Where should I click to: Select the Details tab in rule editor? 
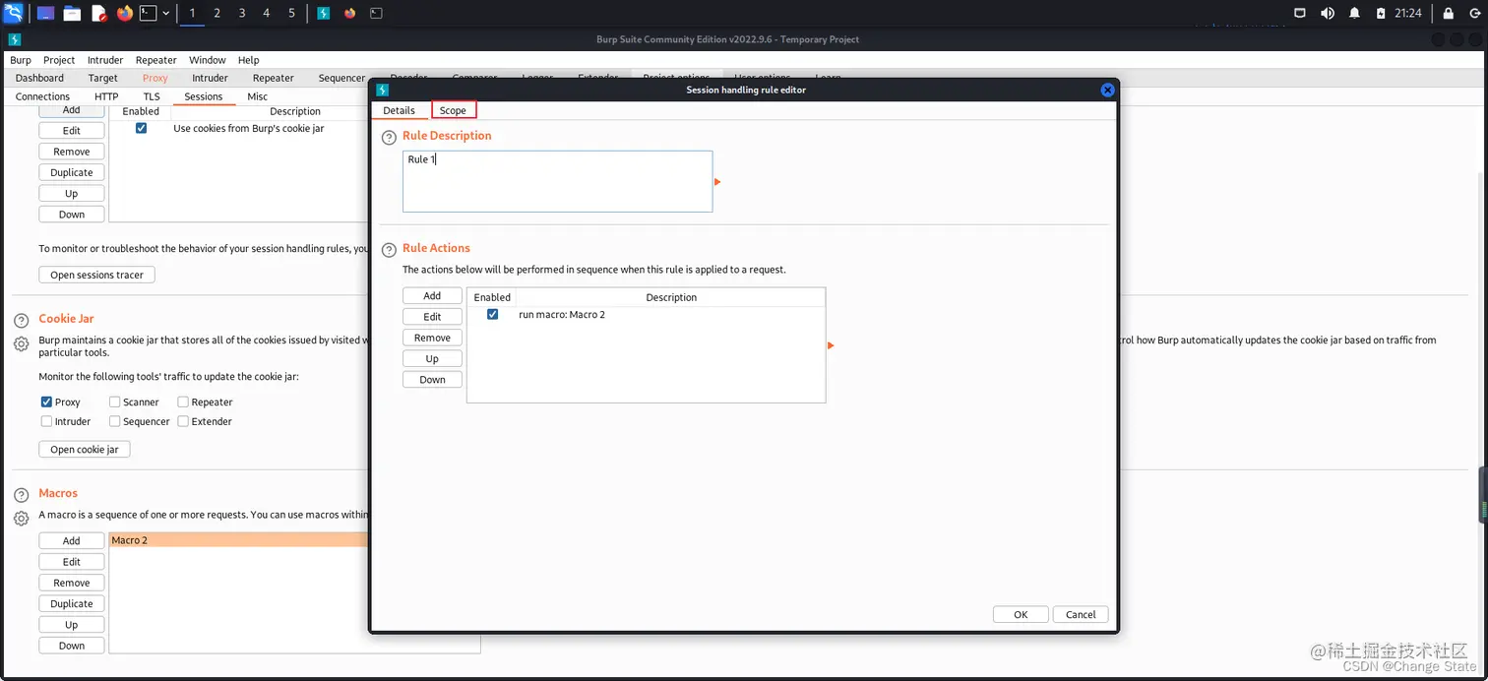tap(399, 110)
